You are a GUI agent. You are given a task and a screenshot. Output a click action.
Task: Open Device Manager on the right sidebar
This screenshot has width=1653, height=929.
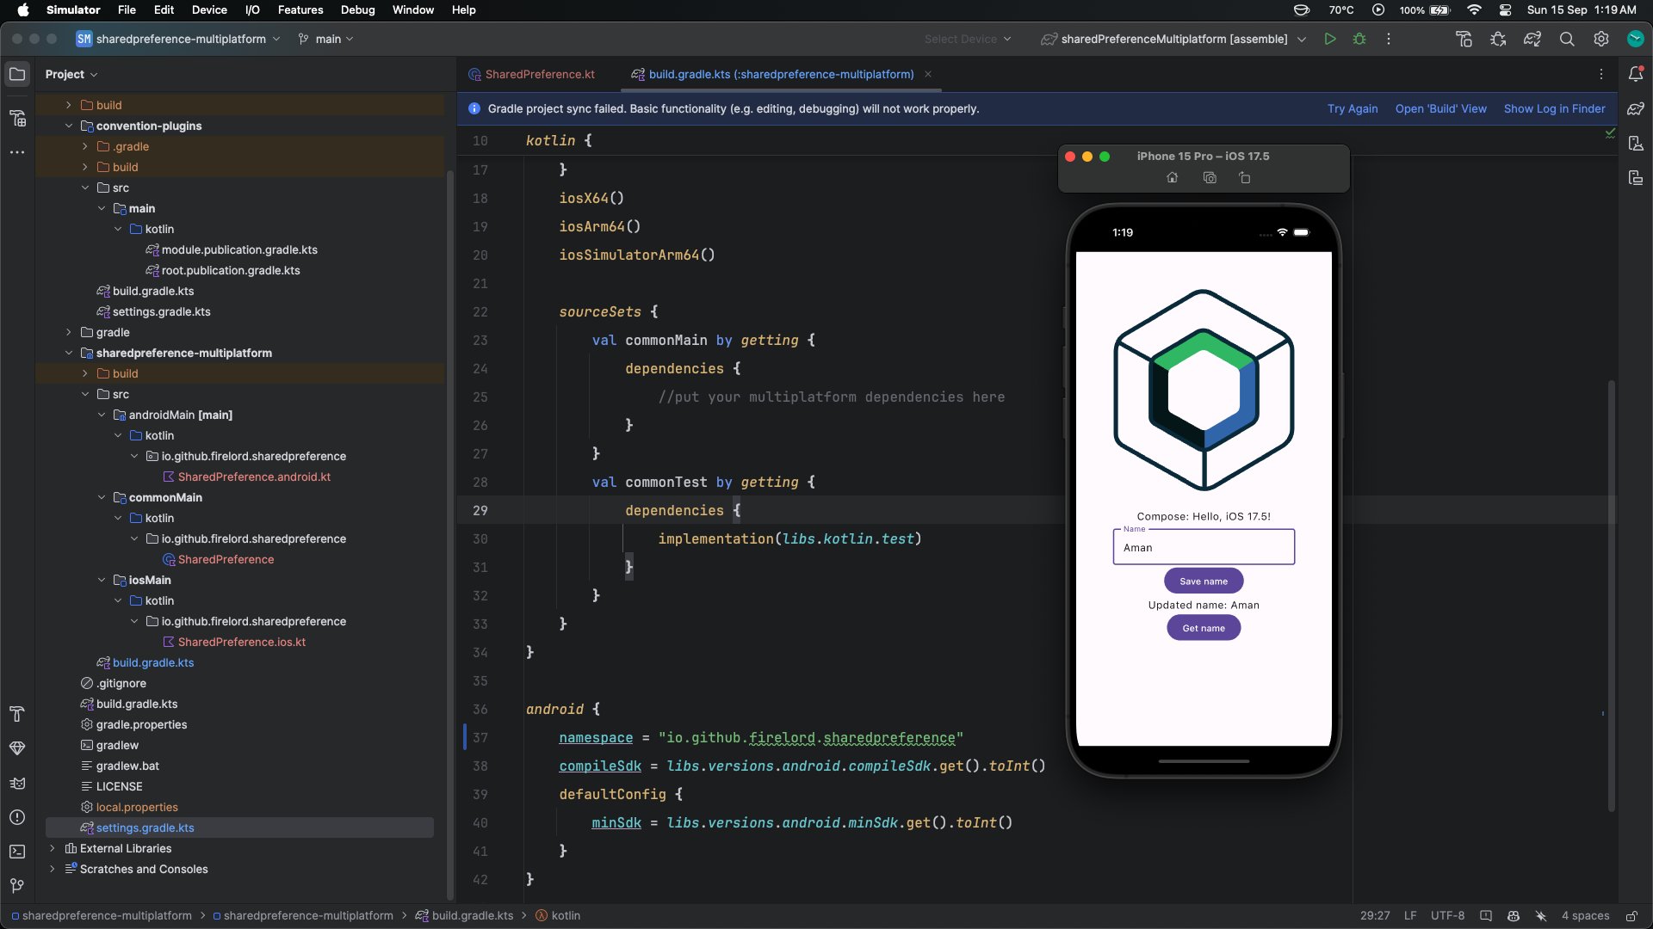click(1637, 144)
